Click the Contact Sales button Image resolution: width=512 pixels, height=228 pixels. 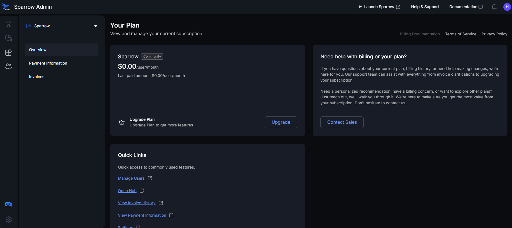(x=342, y=122)
